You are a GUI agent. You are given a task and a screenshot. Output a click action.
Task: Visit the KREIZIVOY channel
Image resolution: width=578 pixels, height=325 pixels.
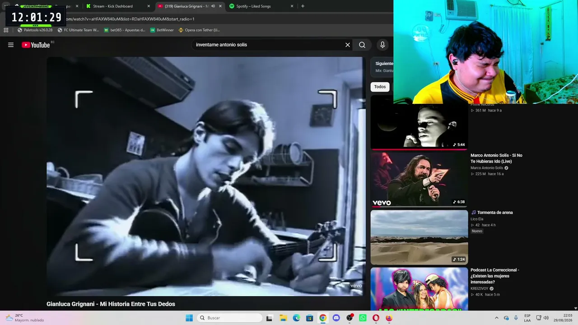pos(480,288)
